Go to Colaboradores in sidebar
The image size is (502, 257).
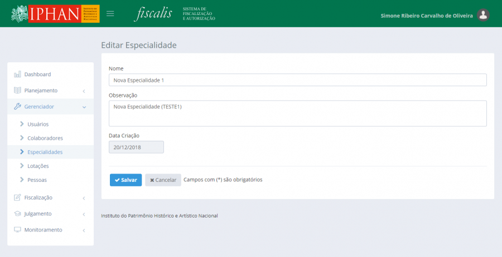(x=45, y=138)
